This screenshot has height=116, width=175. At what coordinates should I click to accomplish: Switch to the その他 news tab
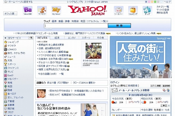(x=100, y=38)
